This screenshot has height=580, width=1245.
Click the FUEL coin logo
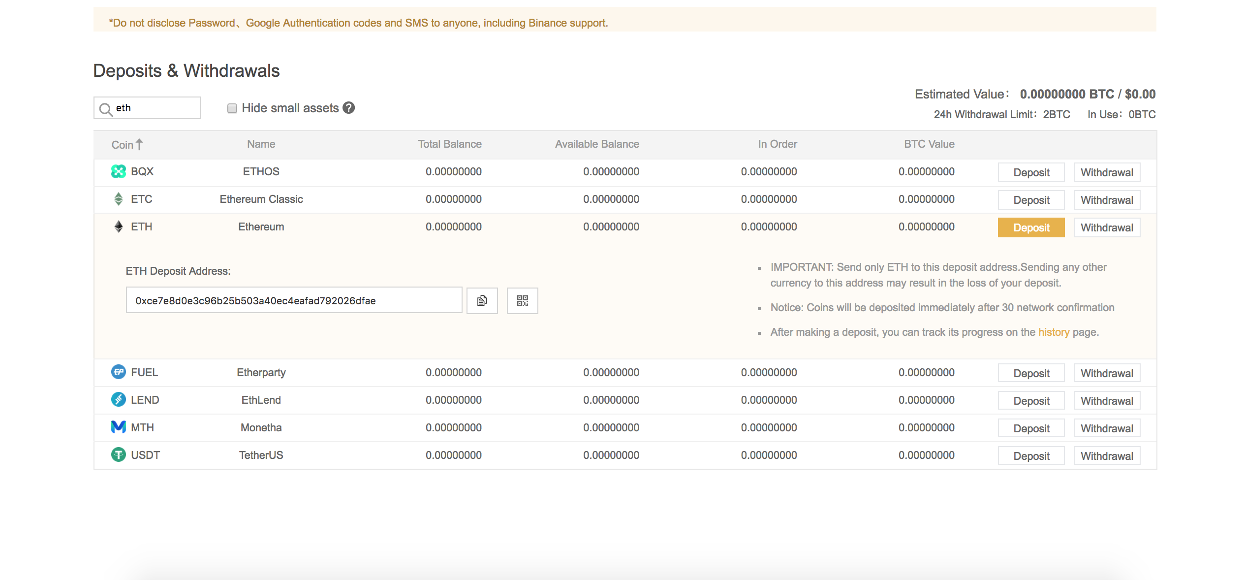pos(119,372)
